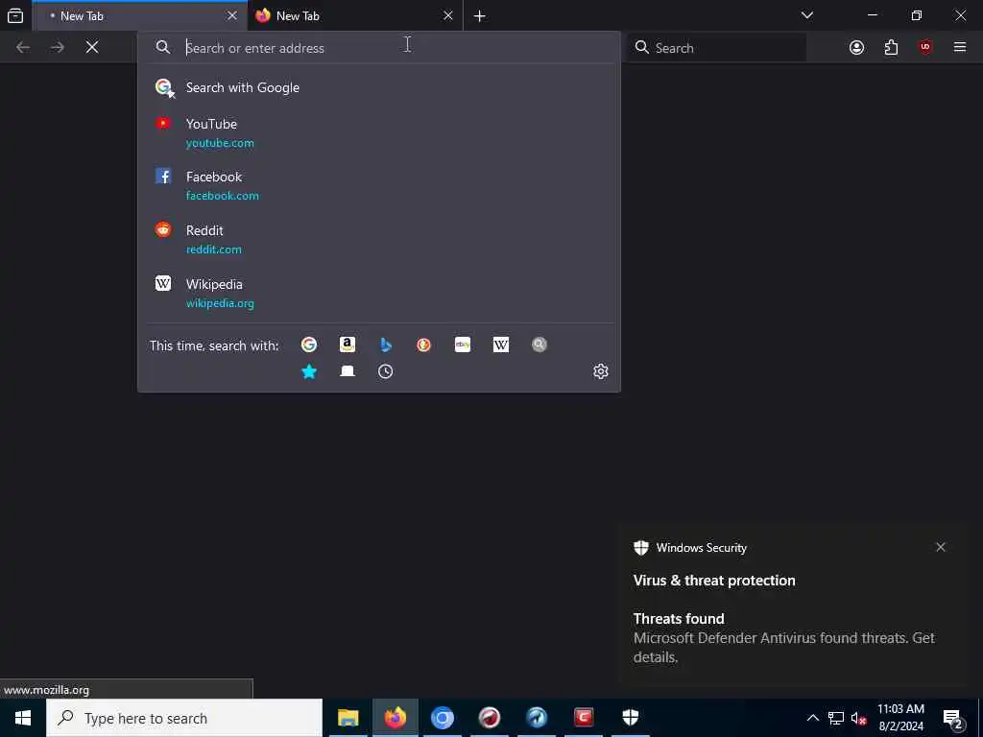
Task: Open Firefox View in tab bar
Action: [15, 15]
